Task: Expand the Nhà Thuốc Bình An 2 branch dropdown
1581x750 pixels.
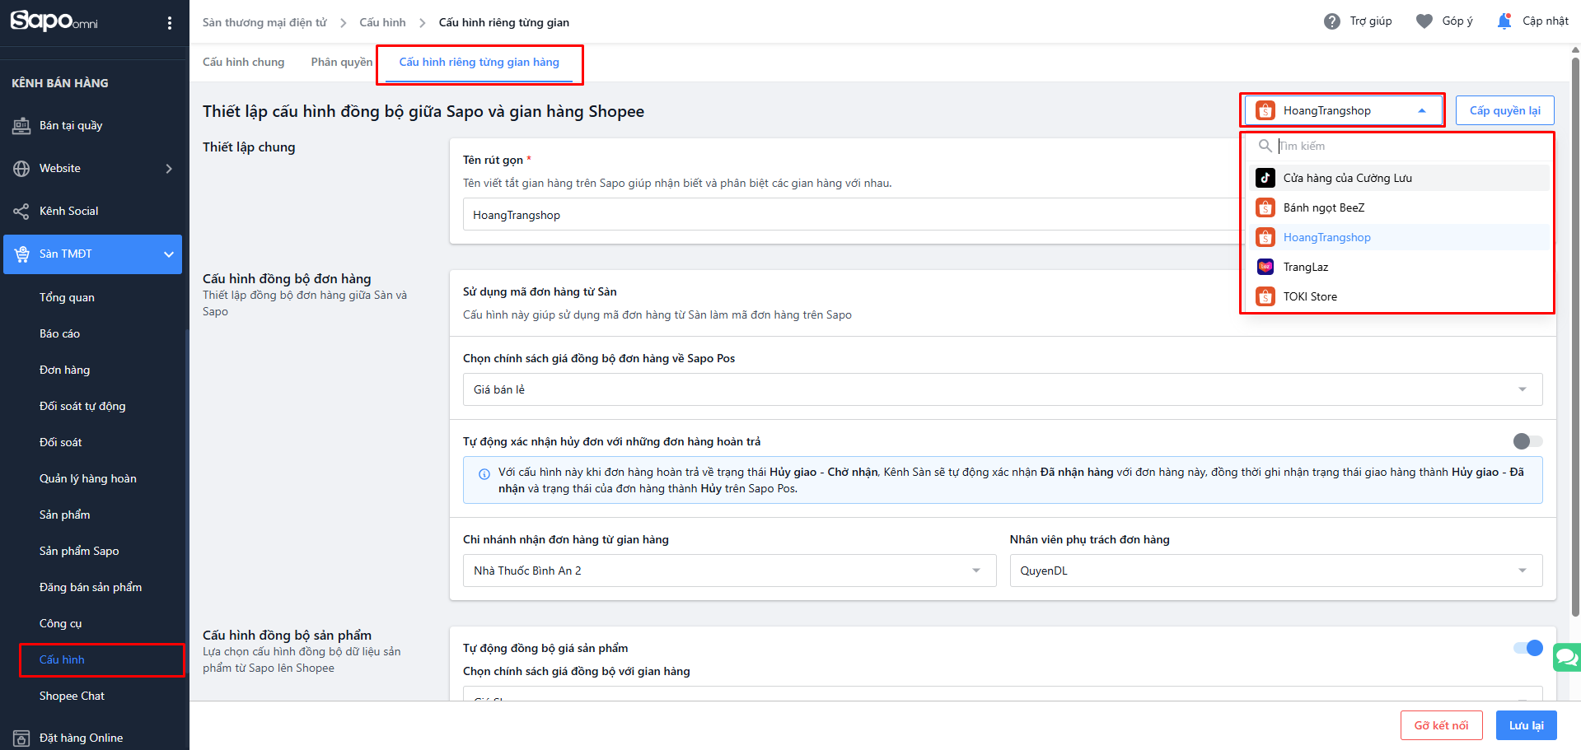Action: coord(728,571)
